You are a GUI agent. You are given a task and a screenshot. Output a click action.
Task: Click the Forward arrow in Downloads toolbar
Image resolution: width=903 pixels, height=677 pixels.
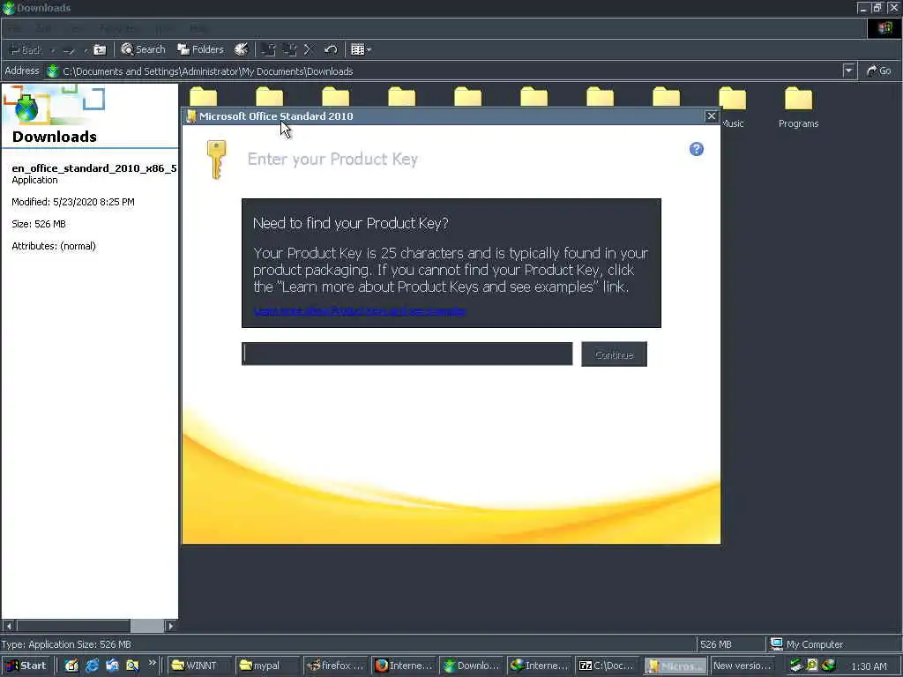tap(69, 50)
